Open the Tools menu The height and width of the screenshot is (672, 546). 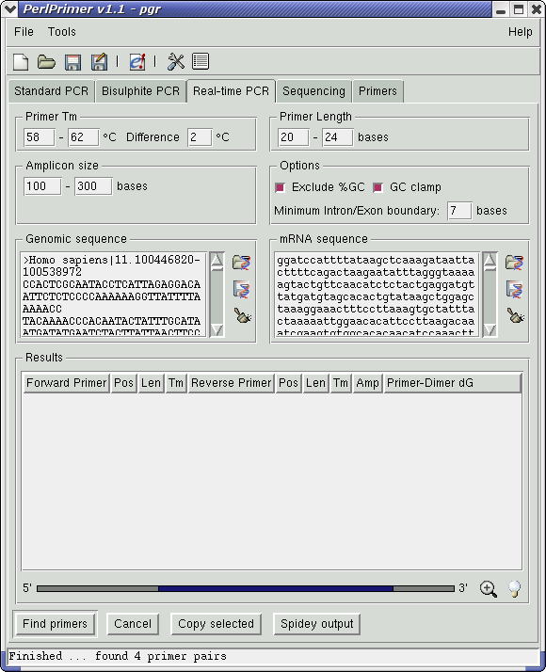[62, 32]
